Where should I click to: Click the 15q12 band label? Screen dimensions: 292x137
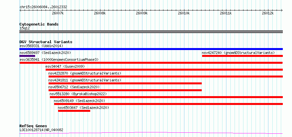coord(25,28)
